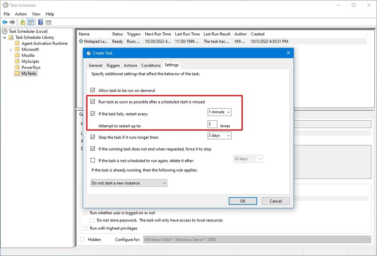Uncheck Allow task to be run on demand

pyautogui.click(x=93, y=90)
